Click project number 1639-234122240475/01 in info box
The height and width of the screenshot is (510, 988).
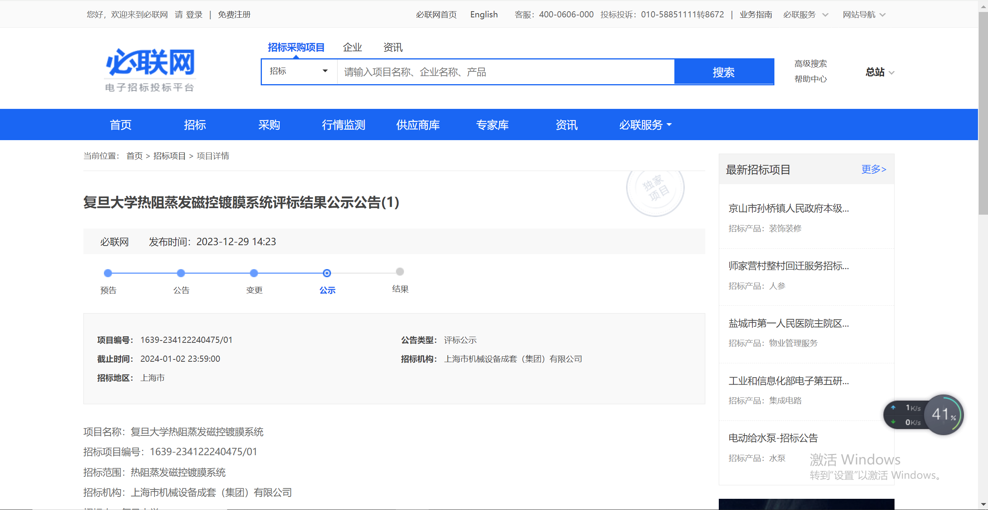(187, 340)
